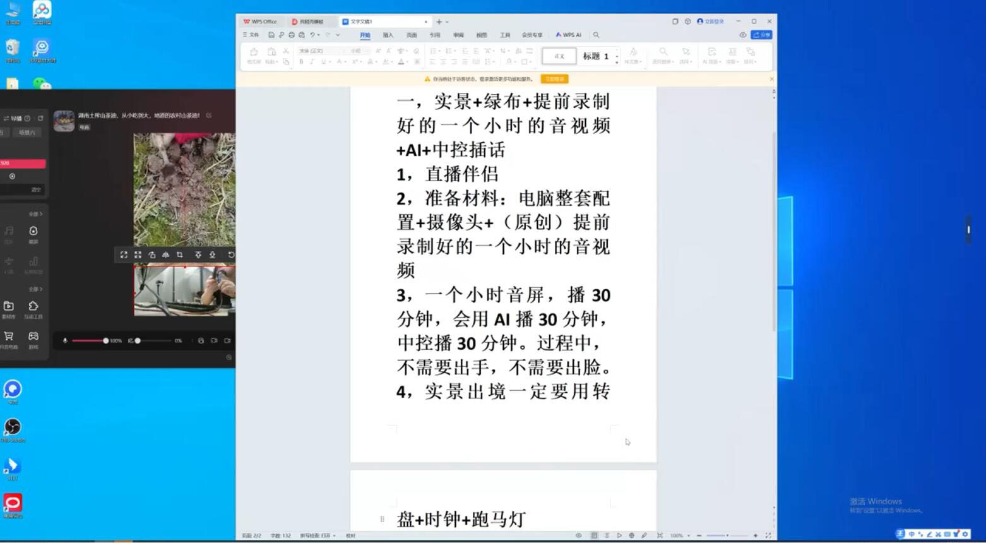
Task: Click the rotate icon on video toolbar
Action: (x=152, y=255)
